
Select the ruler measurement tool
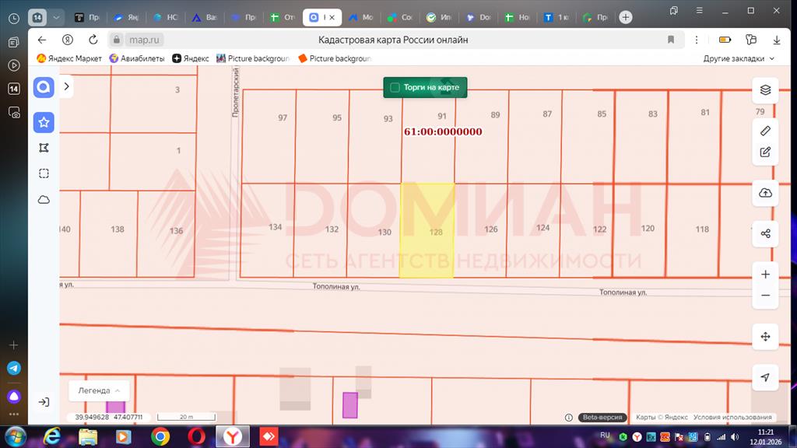765,131
